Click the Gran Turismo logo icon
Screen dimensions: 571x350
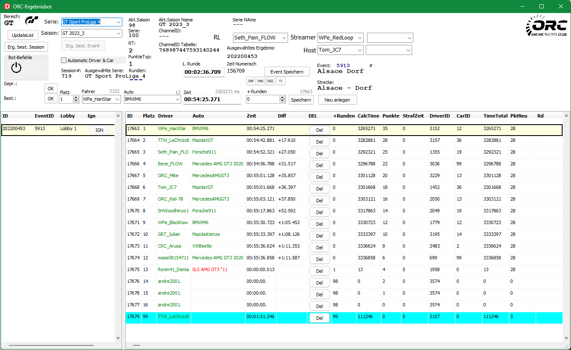(32, 21)
